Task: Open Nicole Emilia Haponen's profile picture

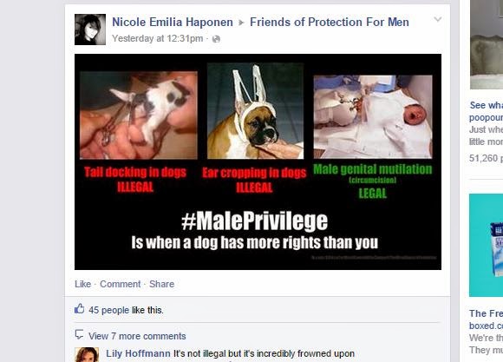Action: (x=90, y=30)
